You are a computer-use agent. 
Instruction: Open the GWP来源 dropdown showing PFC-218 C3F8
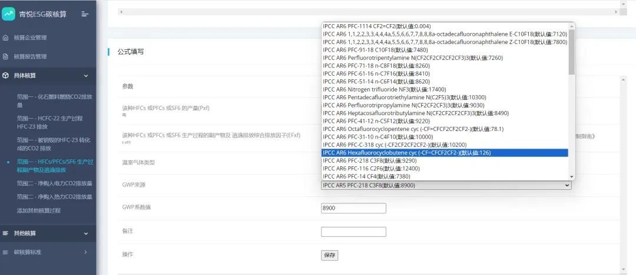click(x=446, y=185)
